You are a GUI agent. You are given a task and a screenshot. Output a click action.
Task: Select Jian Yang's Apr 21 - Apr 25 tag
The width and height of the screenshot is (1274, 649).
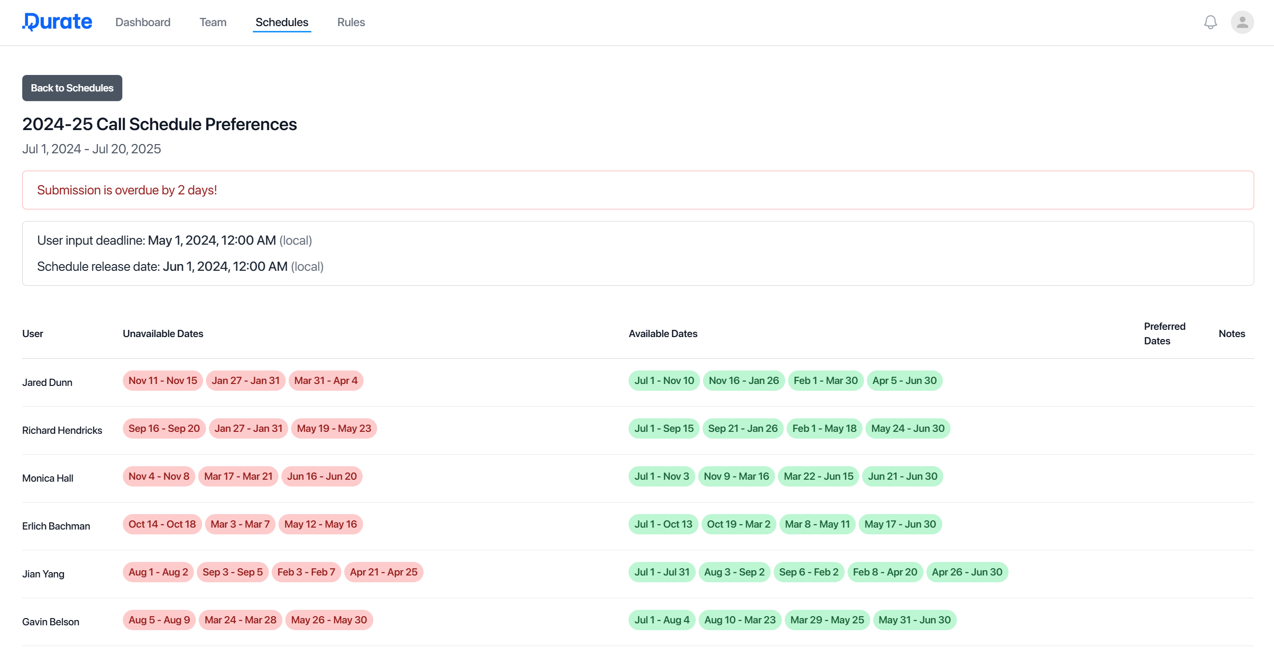tap(383, 572)
